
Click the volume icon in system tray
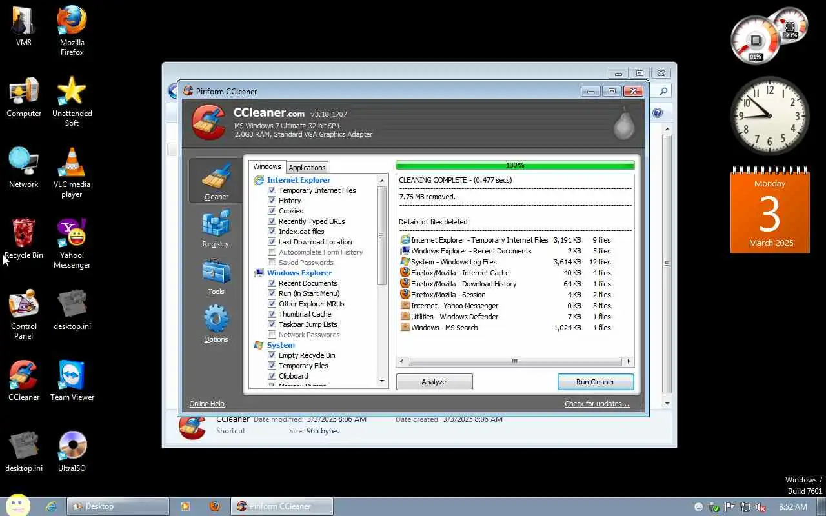tap(761, 507)
